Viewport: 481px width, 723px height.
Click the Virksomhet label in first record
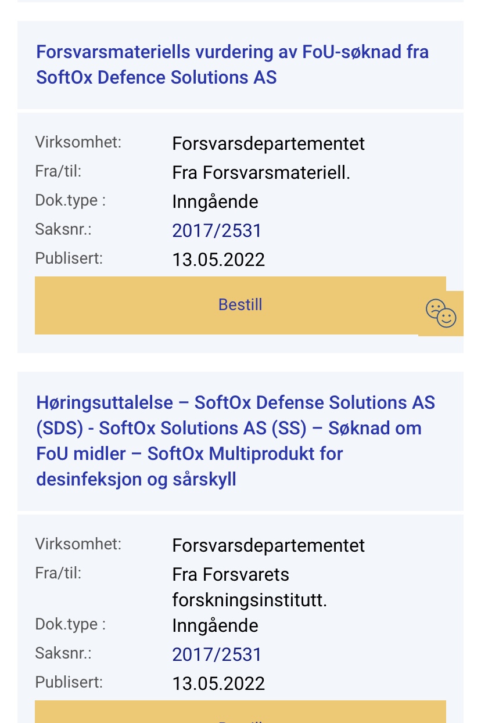78,142
